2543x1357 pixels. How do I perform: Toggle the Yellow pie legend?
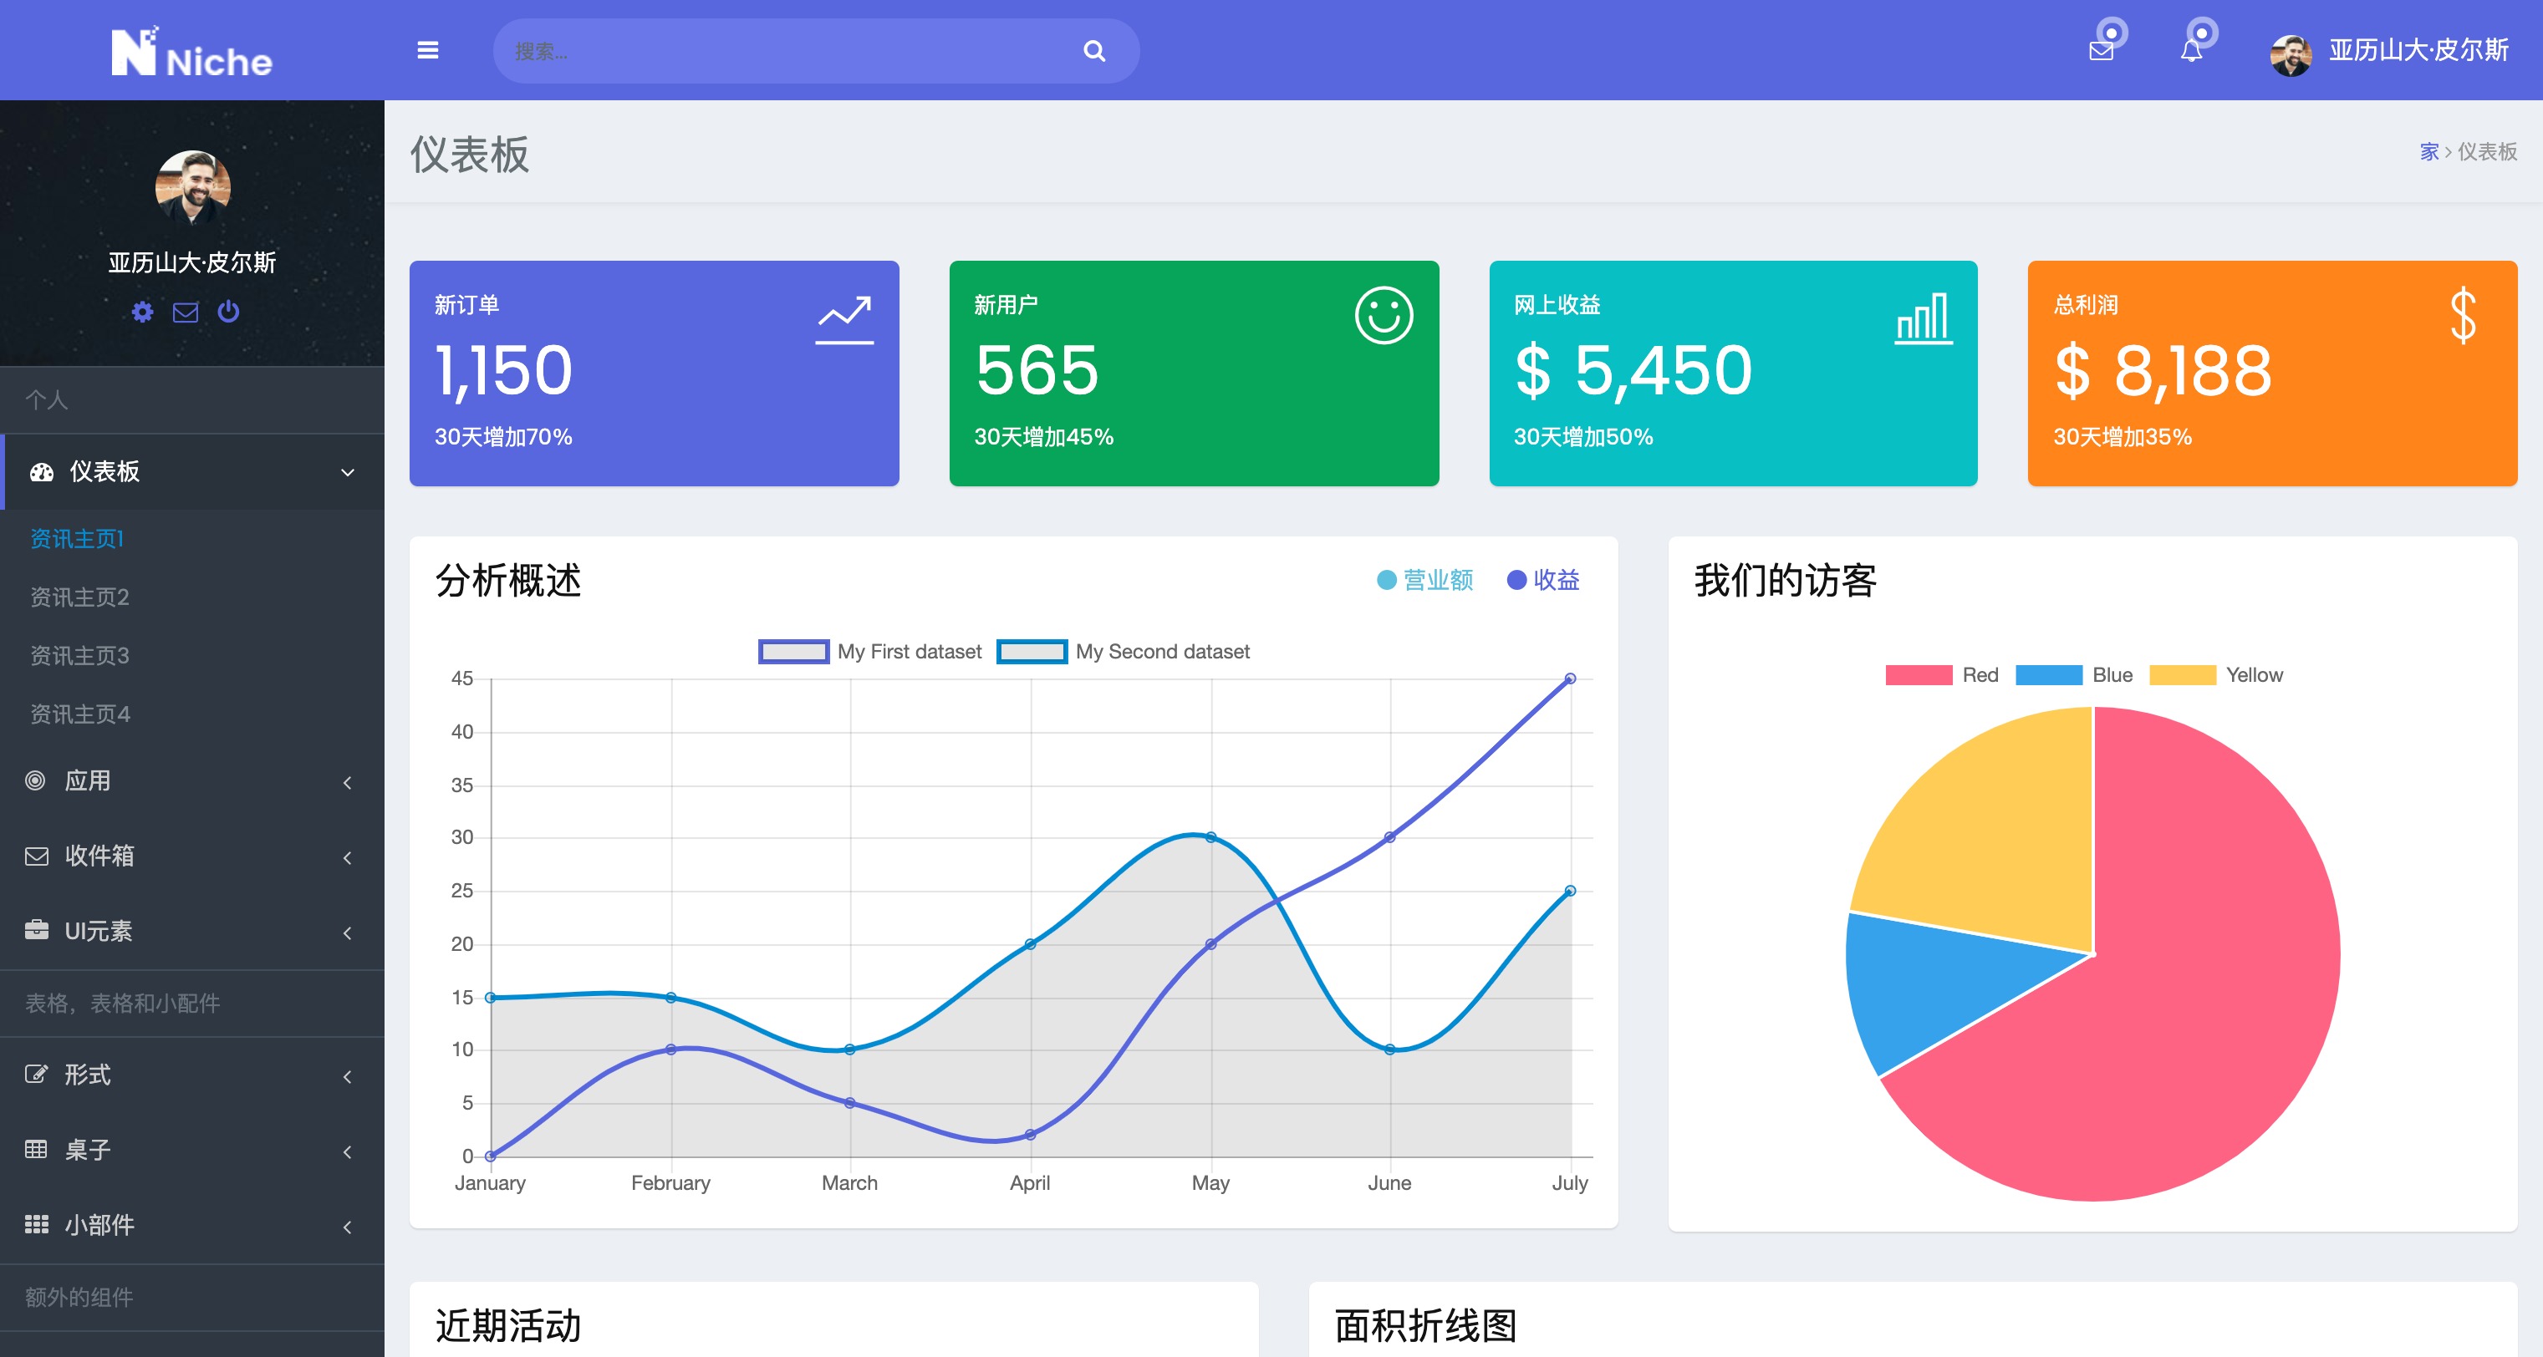click(2216, 675)
